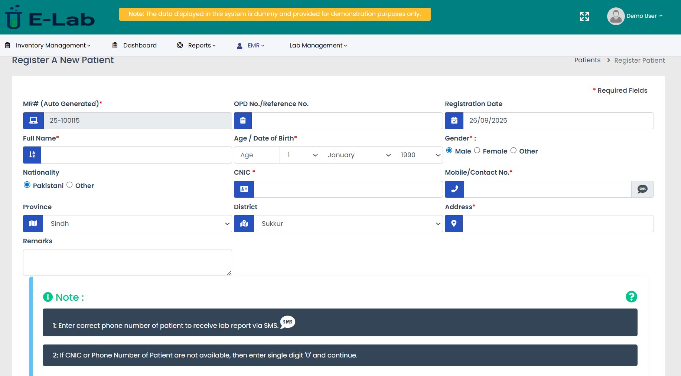Open the Province dropdown showing Sindh
This screenshot has height=376, width=681.
pyautogui.click(x=137, y=224)
